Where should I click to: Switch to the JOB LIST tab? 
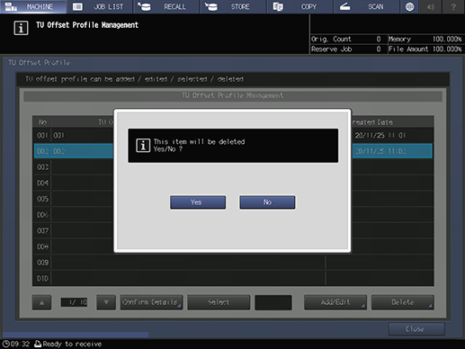click(100, 6)
